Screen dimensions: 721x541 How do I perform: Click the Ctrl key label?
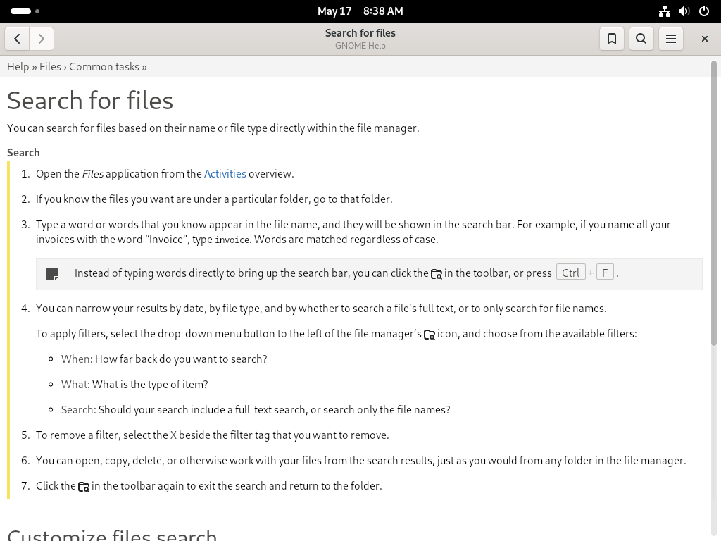(570, 273)
